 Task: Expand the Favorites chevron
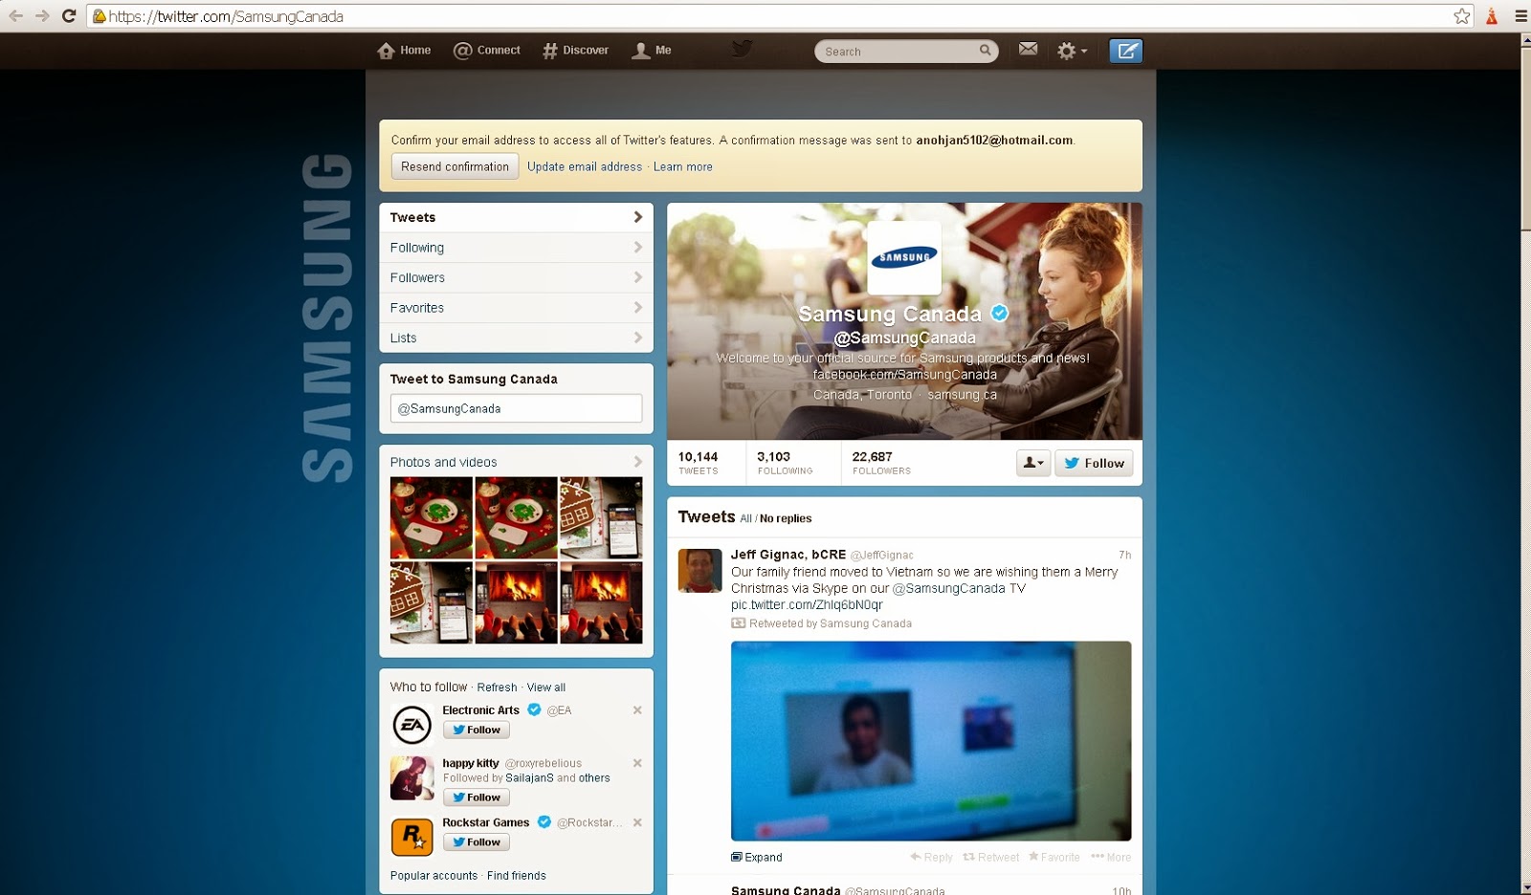(x=638, y=307)
